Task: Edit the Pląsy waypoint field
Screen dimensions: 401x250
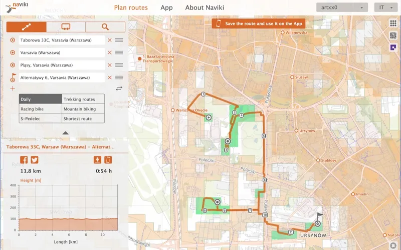Action: coord(62,65)
